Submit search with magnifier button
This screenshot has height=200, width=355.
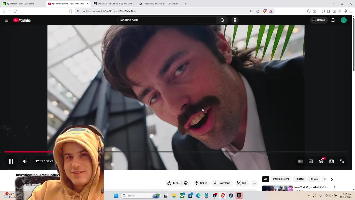pyautogui.click(x=222, y=20)
